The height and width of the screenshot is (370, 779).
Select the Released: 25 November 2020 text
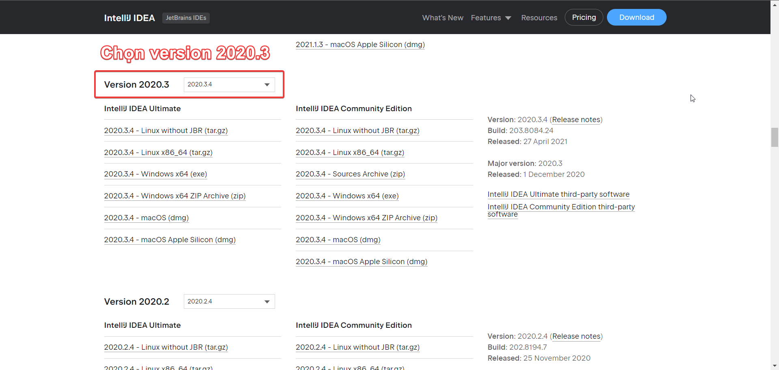point(539,358)
